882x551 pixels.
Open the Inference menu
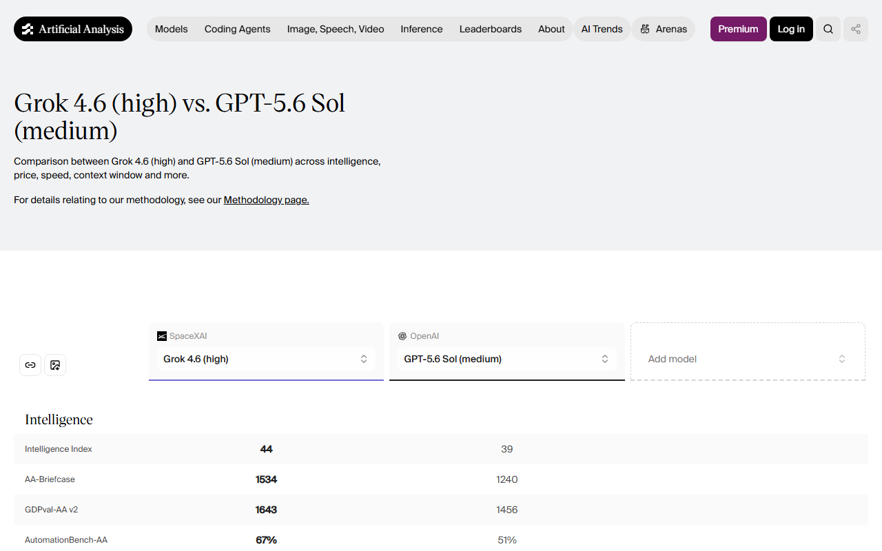pos(422,29)
